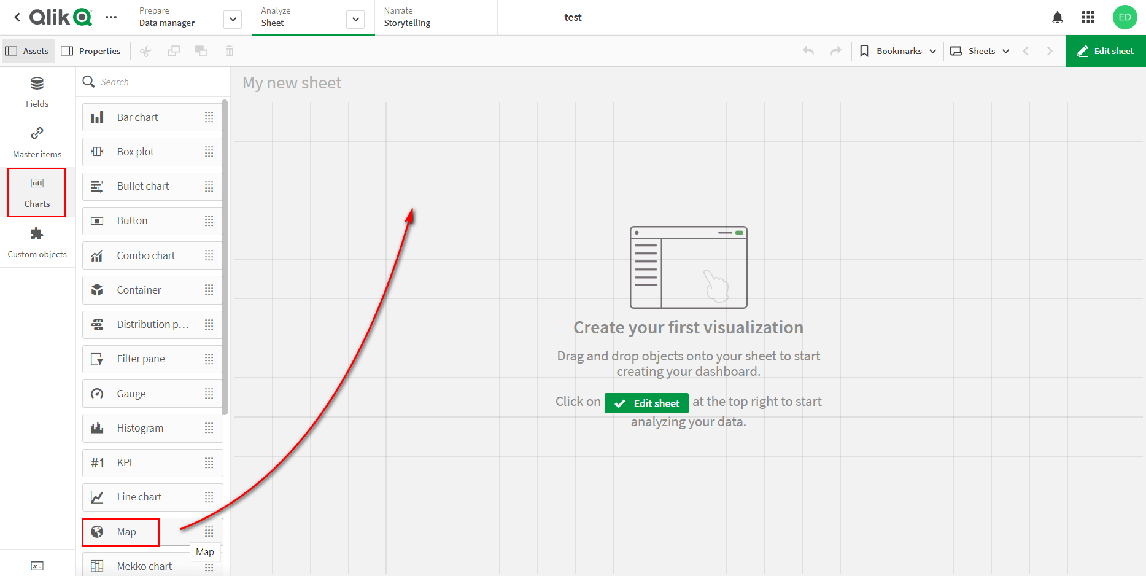
Task: Open the Master items panel
Action: pyautogui.click(x=37, y=141)
